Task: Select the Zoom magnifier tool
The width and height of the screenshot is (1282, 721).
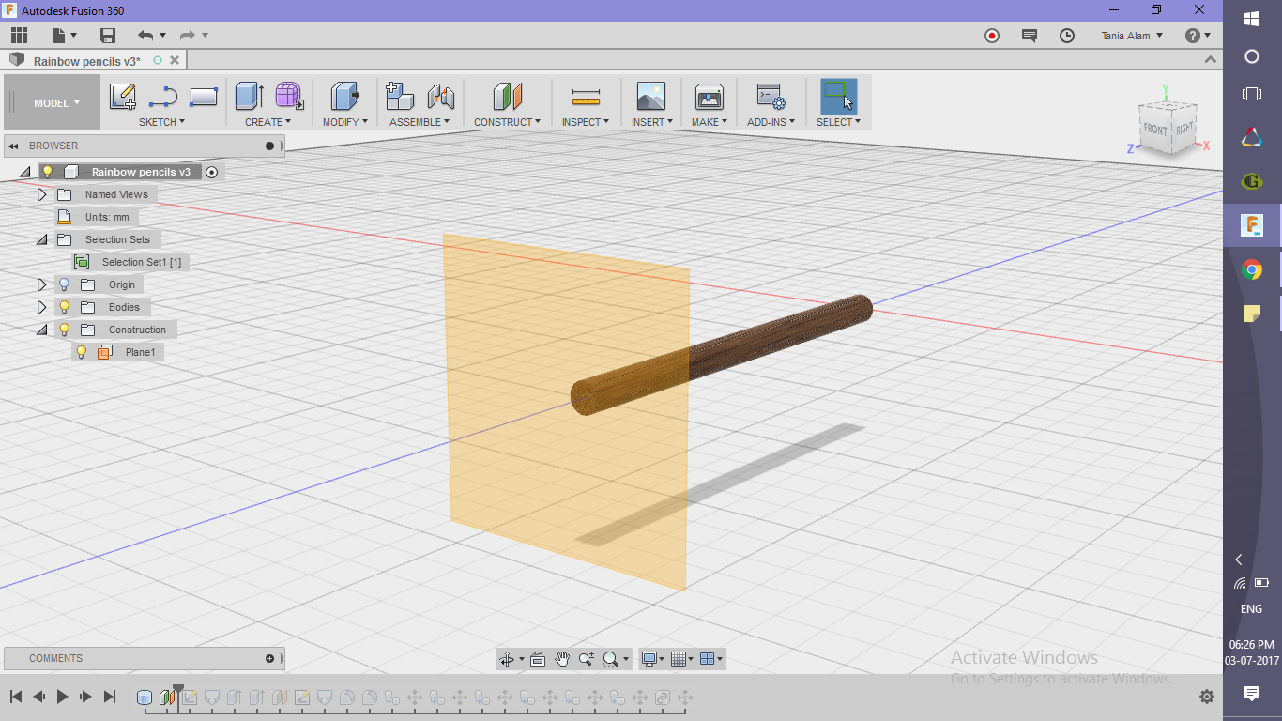Action: pos(587,659)
